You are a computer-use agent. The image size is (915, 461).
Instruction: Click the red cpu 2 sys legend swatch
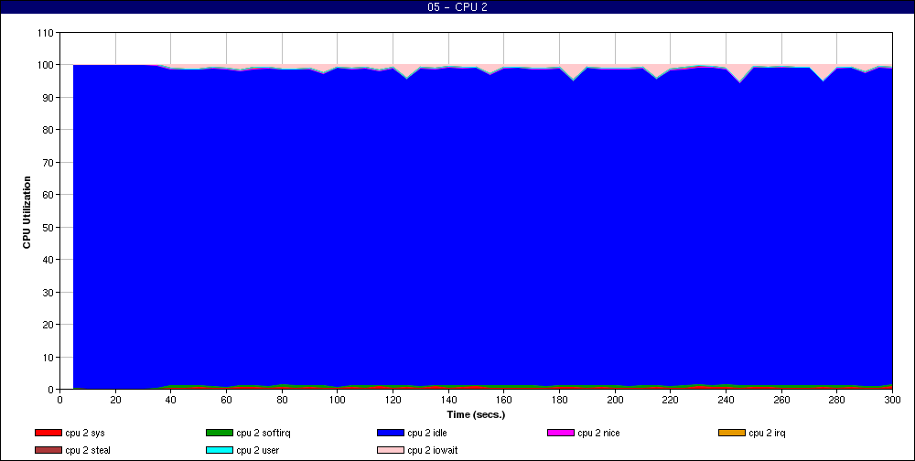coord(48,433)
